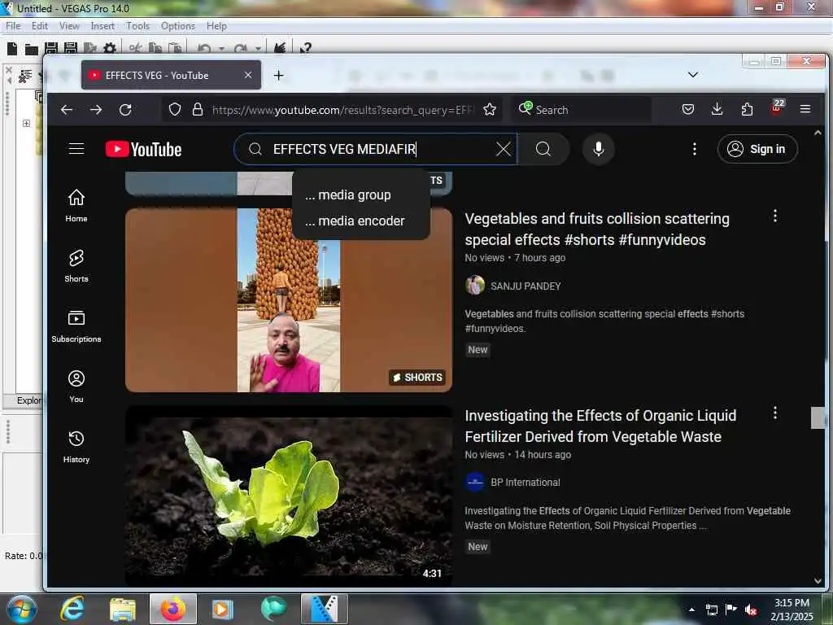The image size is (833, 625).
Task: Click site security padlock icon
Action: [x=198, y=110]
